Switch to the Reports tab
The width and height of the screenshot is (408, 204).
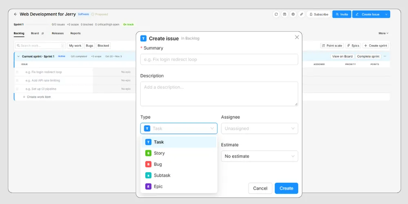click(x=75, y=33)
